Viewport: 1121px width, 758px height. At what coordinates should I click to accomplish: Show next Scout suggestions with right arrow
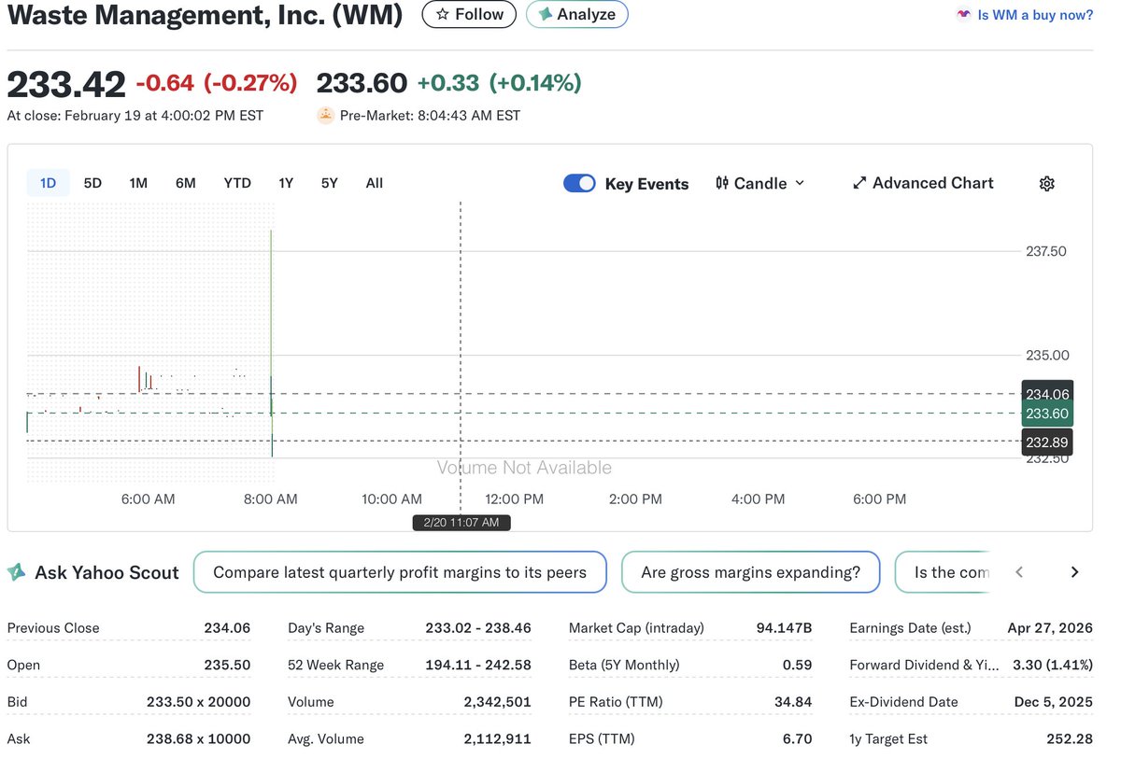point(1074,572)
